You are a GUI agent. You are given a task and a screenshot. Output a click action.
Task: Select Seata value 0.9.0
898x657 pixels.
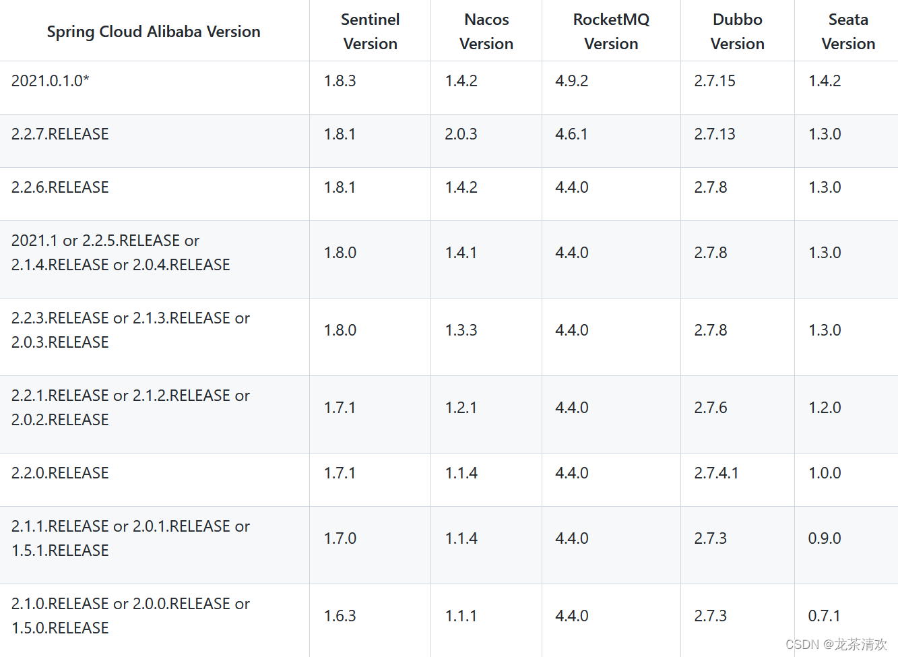tap(825, 538)
